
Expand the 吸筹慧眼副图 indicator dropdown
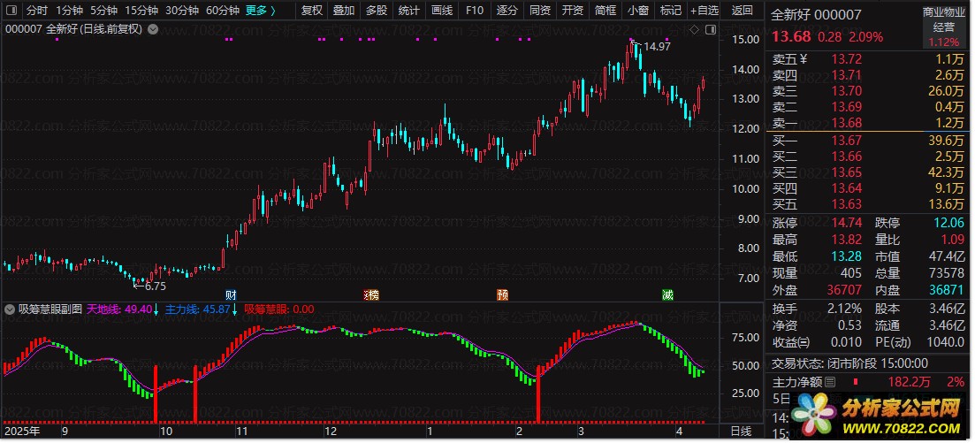[x=10, y=309]
